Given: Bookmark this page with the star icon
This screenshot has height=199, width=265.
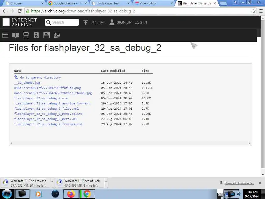Looking at the screenshot, I should [x=253, y=11].
